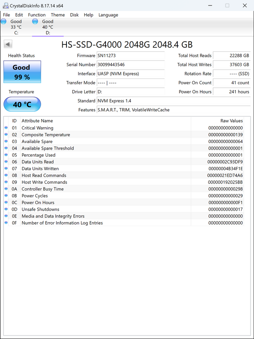The height and width of the screenshot is (339, 254).
Task: Click the Power Cycles status orb
Action: coord(6,196)
